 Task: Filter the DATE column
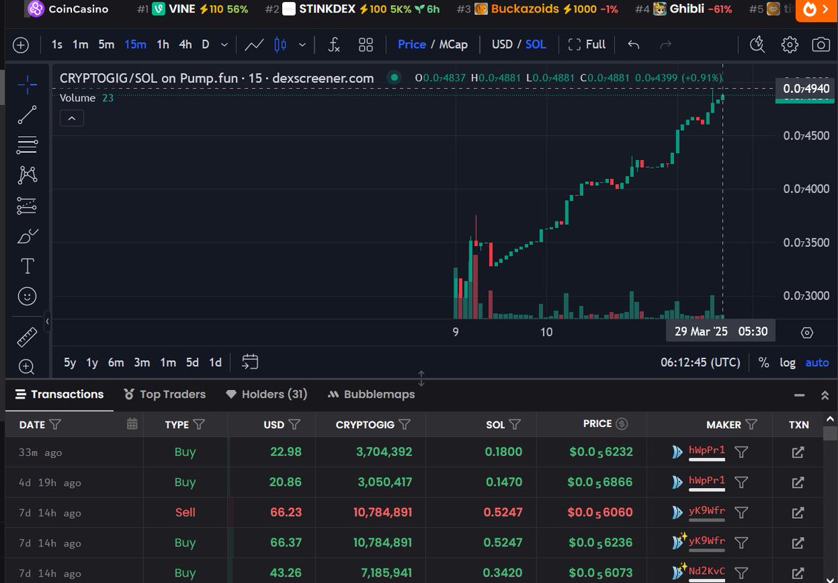tap(56, 424)
